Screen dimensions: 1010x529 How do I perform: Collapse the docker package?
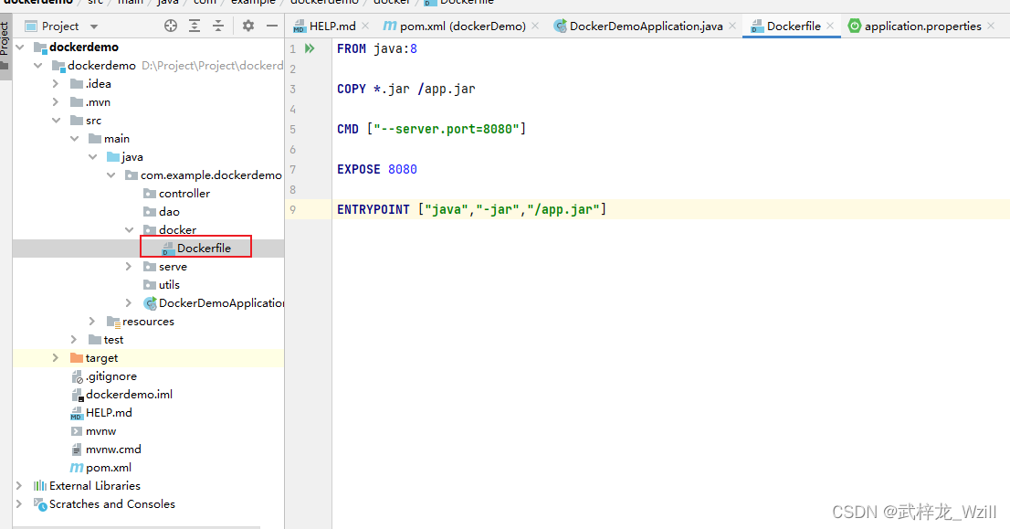[x=129, y=230]
